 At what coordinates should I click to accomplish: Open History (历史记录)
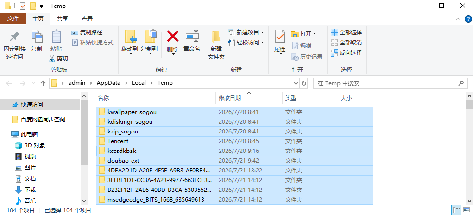pos(307,57)
